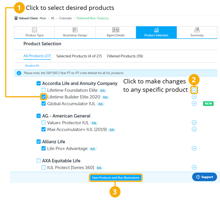Expand options for IUL Protect [Series 160]
220x200 pixels.
194,167
